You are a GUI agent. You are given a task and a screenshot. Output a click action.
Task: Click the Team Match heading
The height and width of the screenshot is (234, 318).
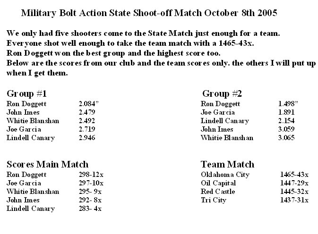pyautogui.click(x=227, y=164)
